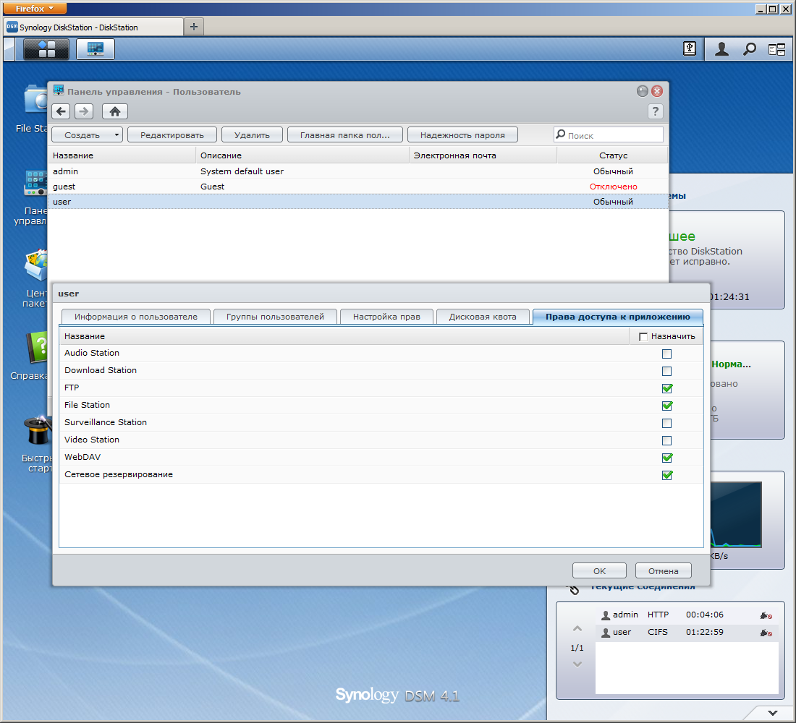
Task: Click Надежность пароля button
Action: coord(462,135)
